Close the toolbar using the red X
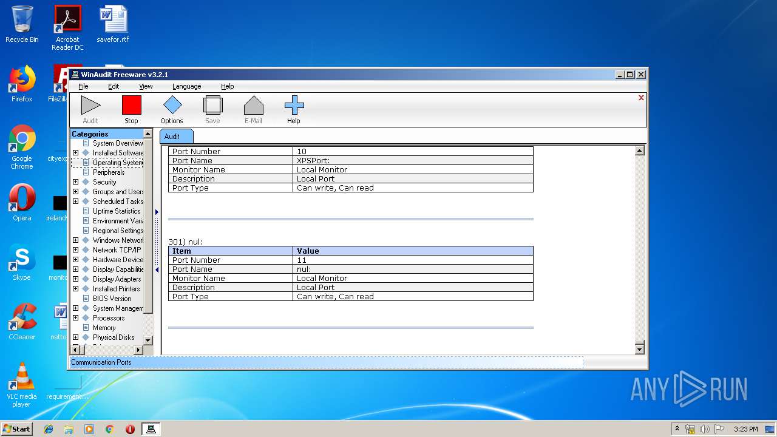777x437 pixels. [641, 98]
